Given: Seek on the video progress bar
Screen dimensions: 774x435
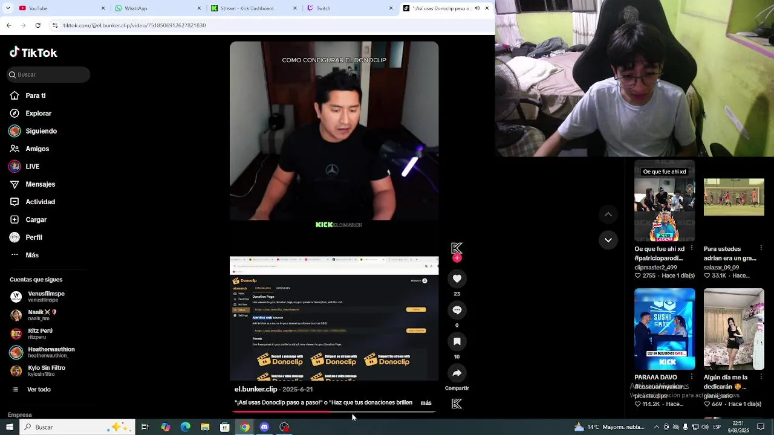Looking at the screenshot, I should 334,412.
